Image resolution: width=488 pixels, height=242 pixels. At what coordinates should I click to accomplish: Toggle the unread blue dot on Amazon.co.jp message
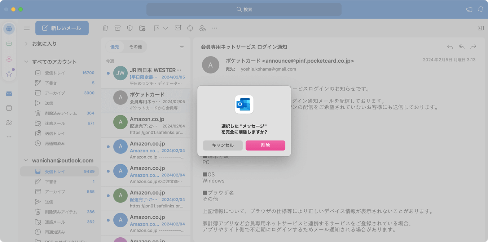109,147
